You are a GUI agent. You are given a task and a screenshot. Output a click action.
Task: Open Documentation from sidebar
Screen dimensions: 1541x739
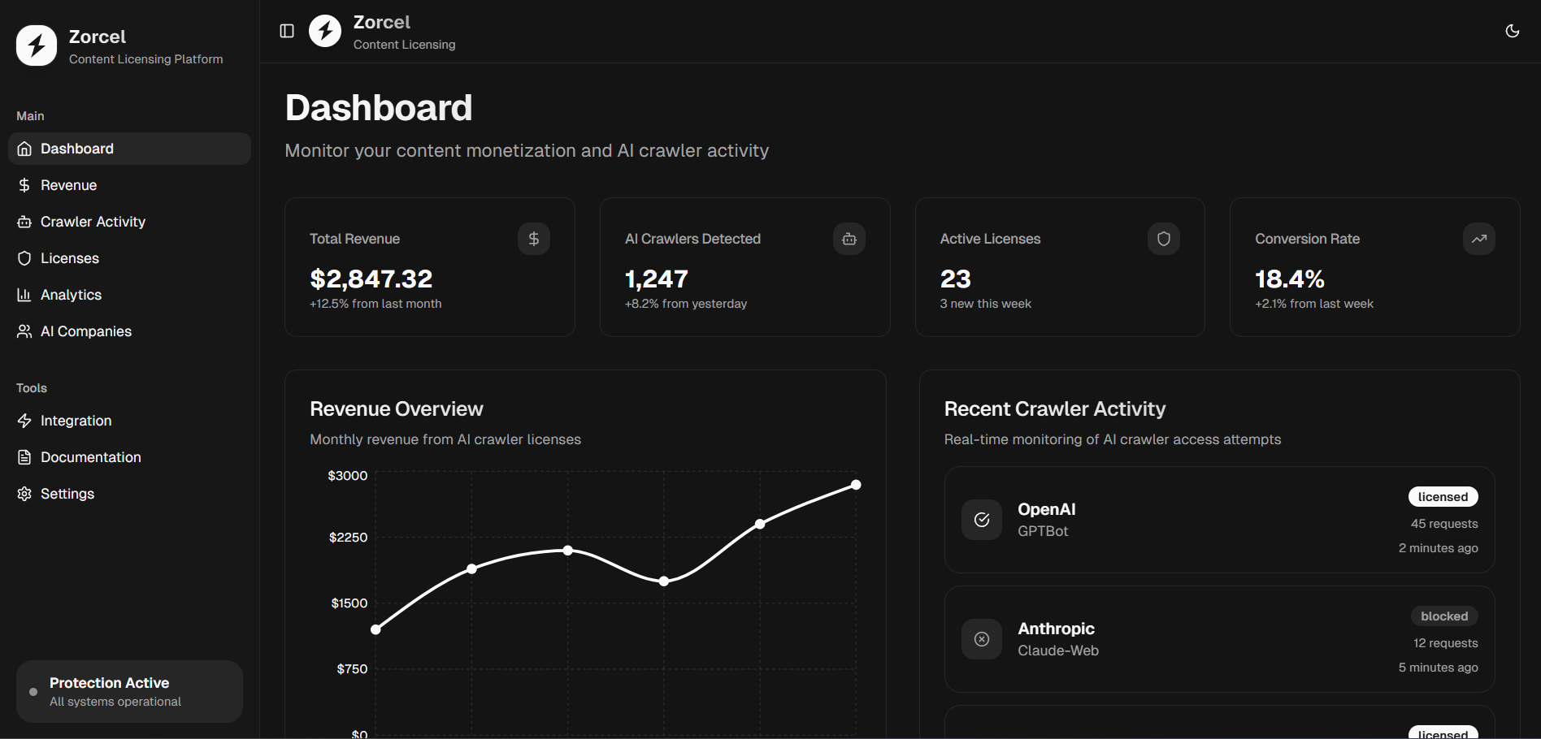[x=129, y=457]
